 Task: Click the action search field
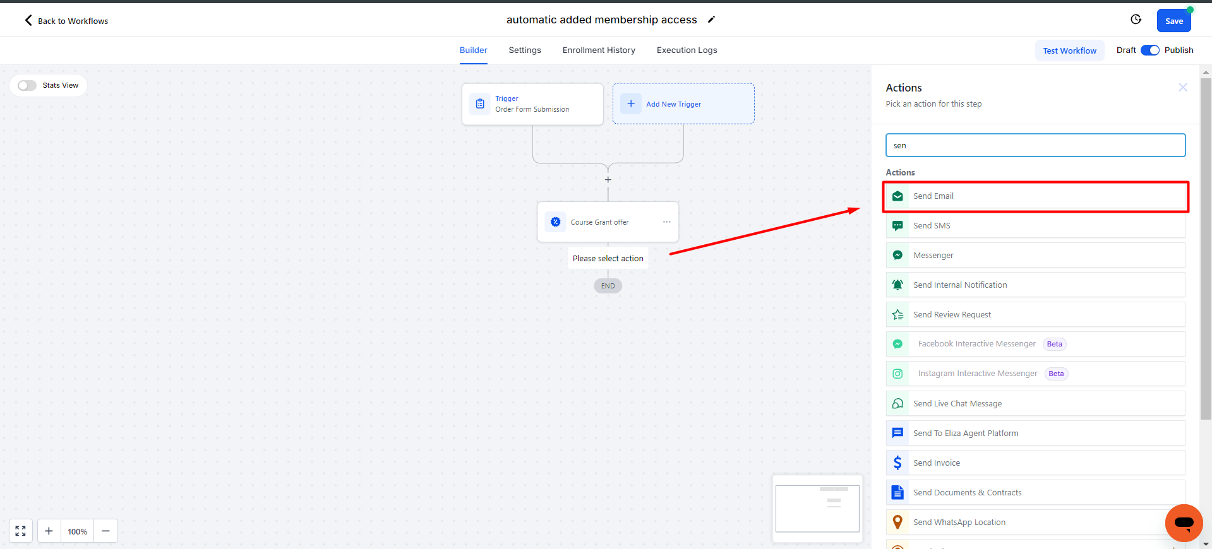(1035, 145)
